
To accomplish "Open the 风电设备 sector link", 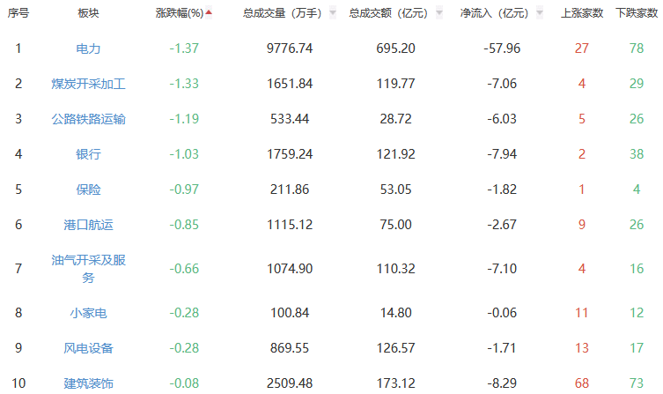I will [88, 348].
